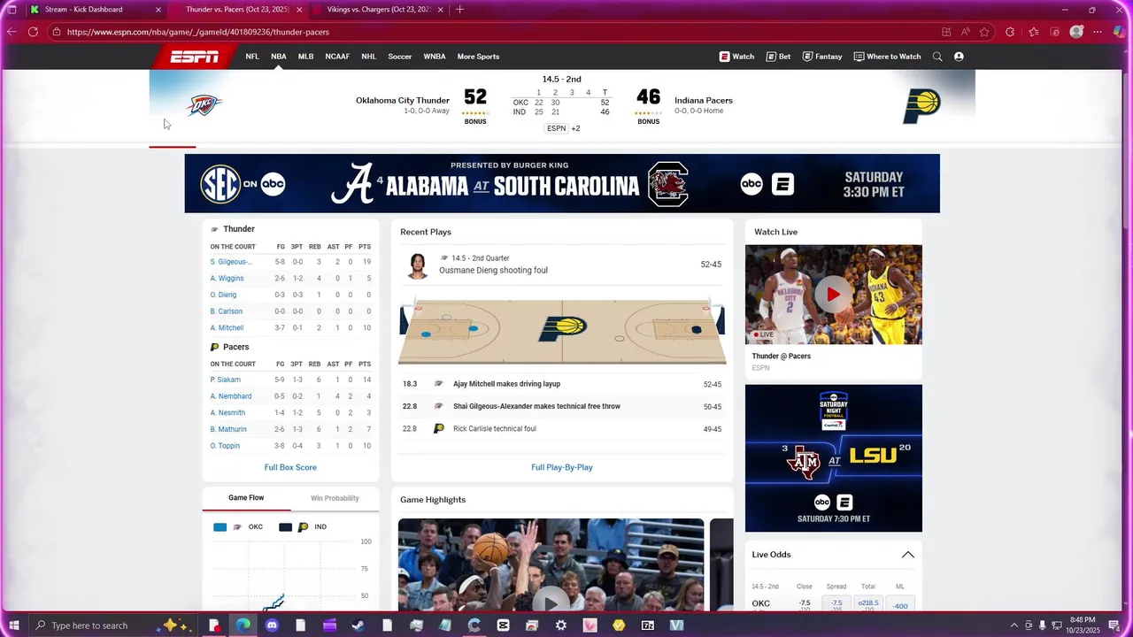Open the Windows Start button
This screenshot has width=1133, height=637.
click(13, 625)
